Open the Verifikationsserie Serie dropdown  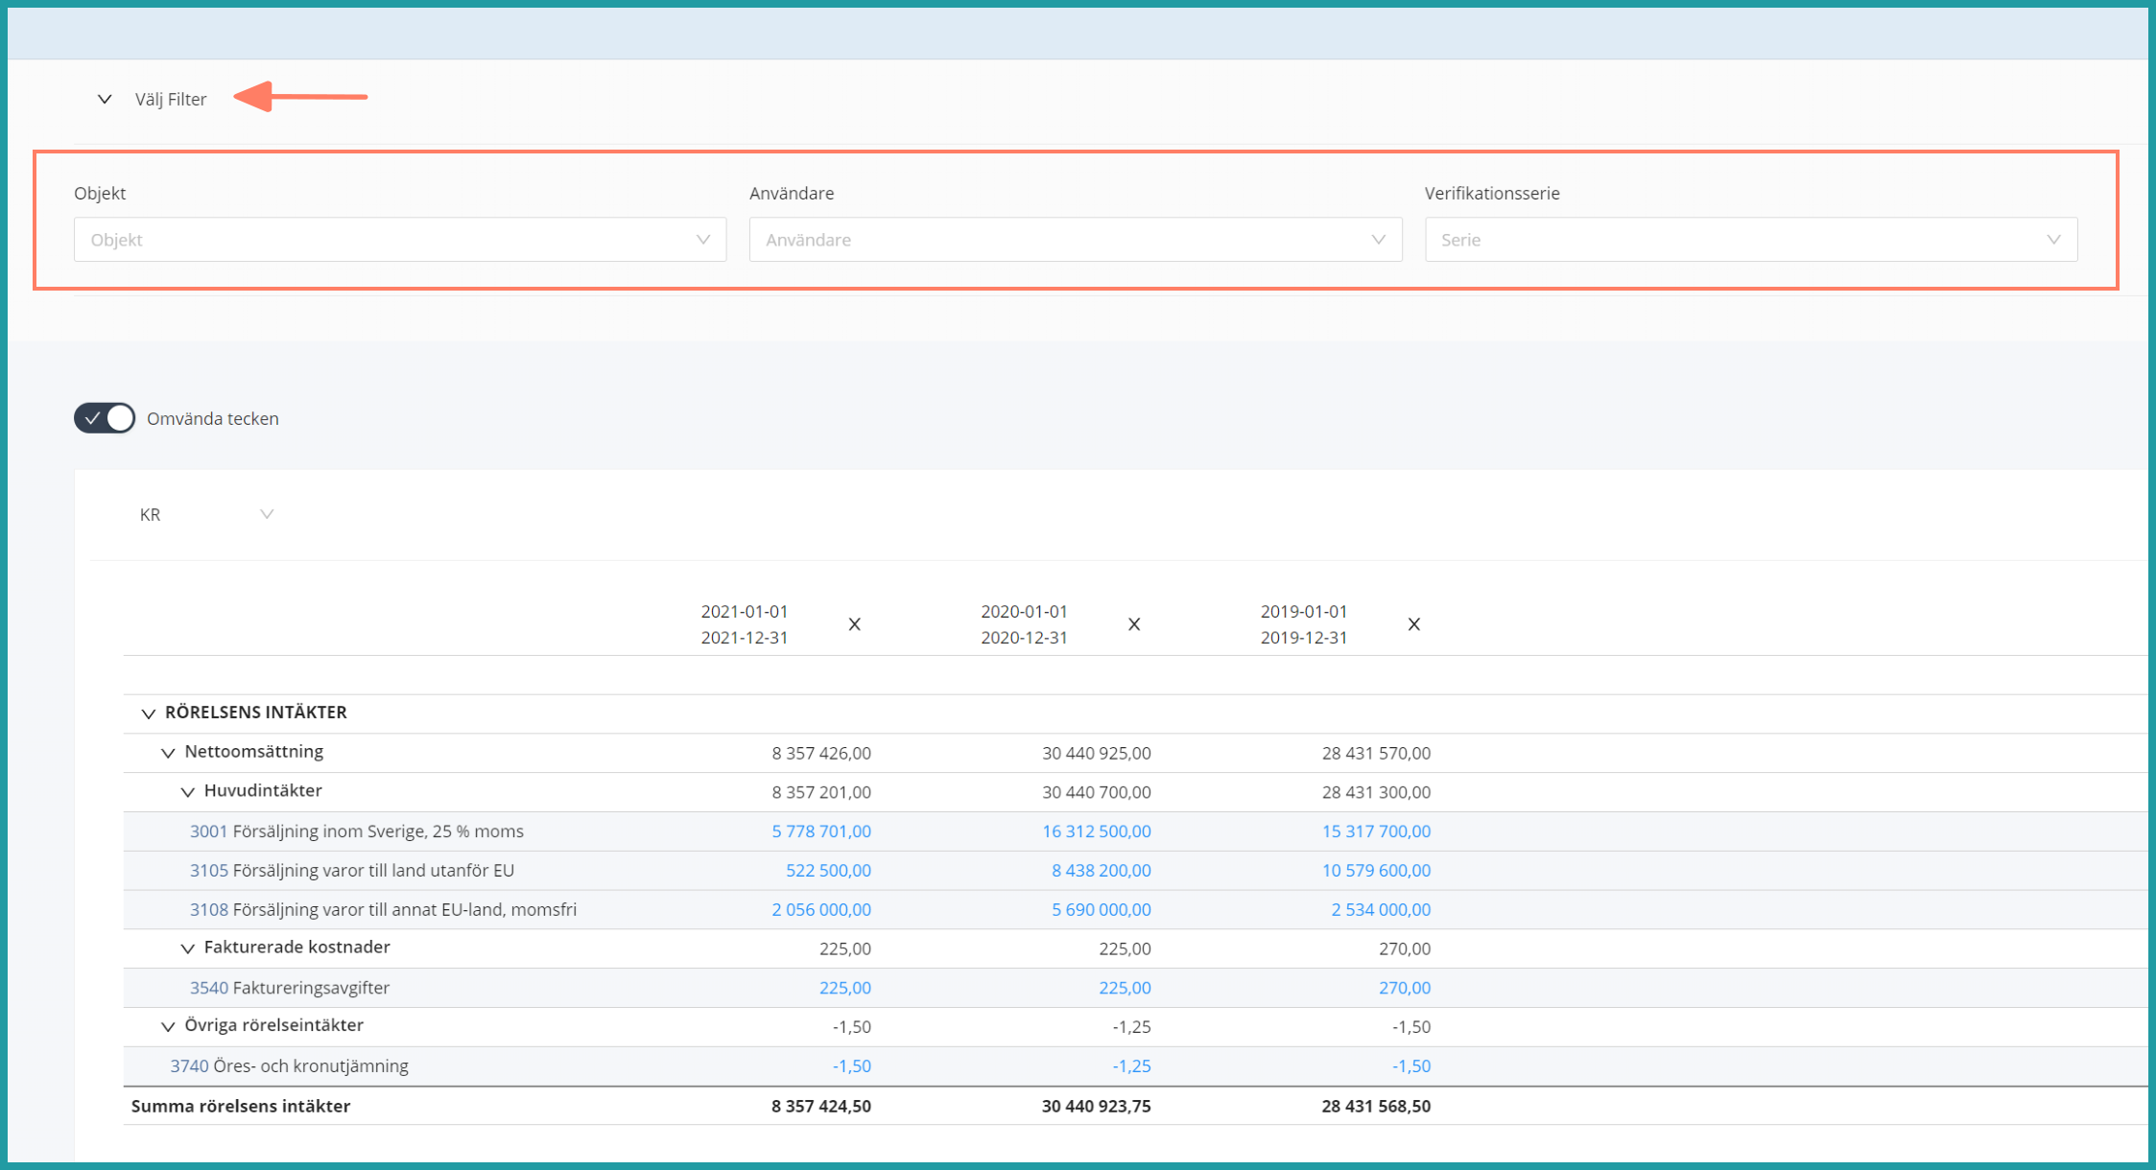click(x=1750, y=240)
